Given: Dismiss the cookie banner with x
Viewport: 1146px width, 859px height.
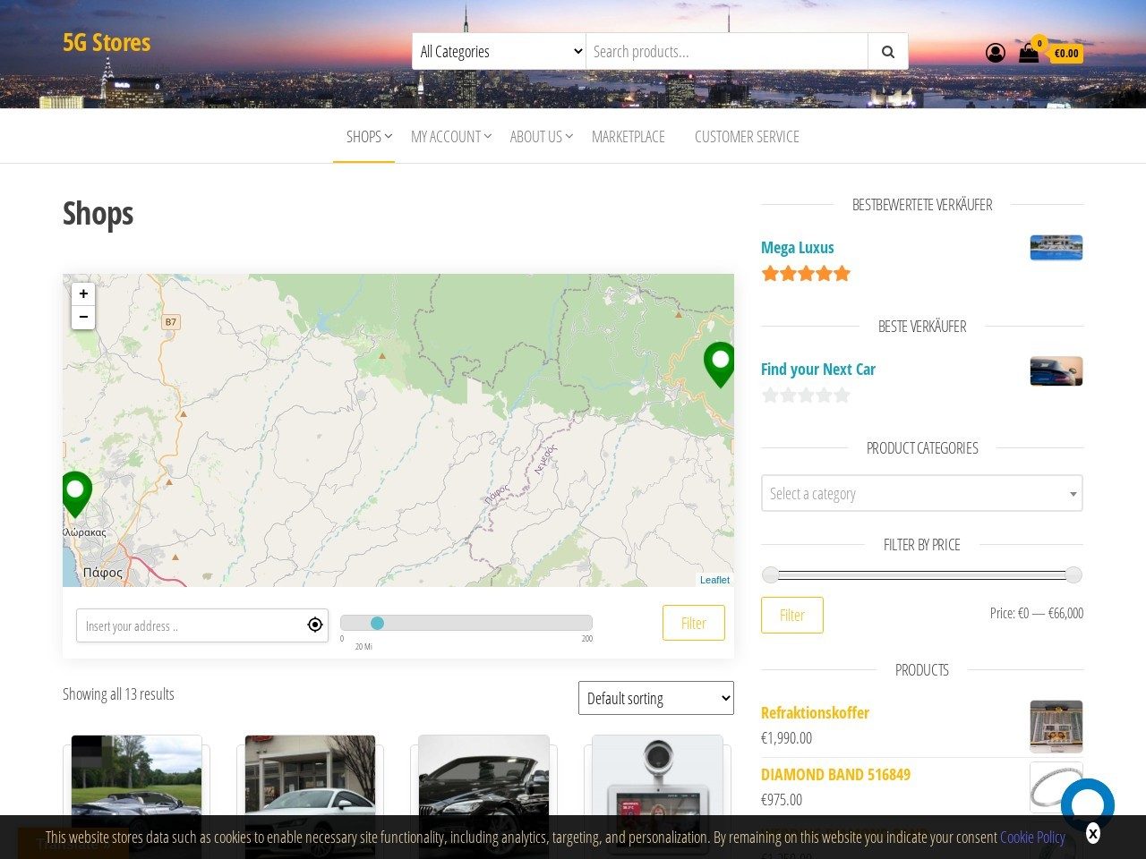Looking at the screenshot, I should click(1093, 834).
